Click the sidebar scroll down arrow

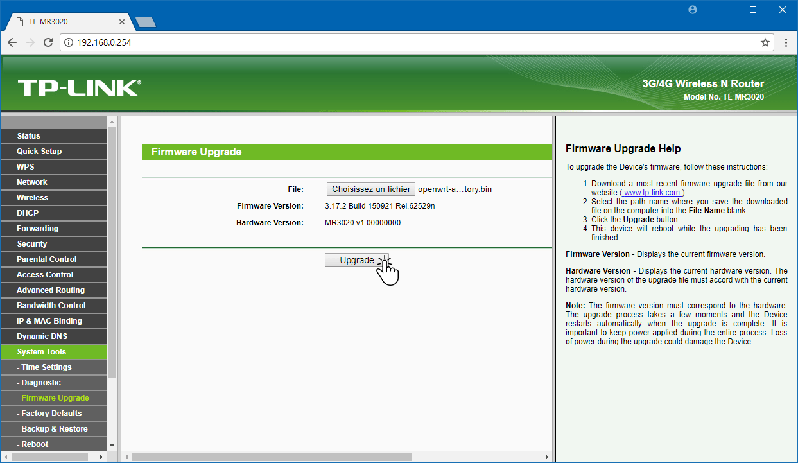112,445
